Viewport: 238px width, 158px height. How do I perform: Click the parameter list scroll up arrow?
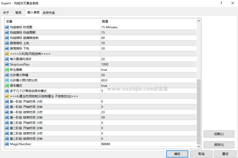(199, 21)
